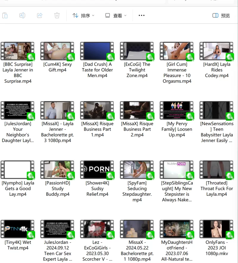Viewport: 238px width, 263px height.
Task: Select the [MissaX] Risque Business Part 2.mp4 thumbnail
Action: [x=137, y=111]
